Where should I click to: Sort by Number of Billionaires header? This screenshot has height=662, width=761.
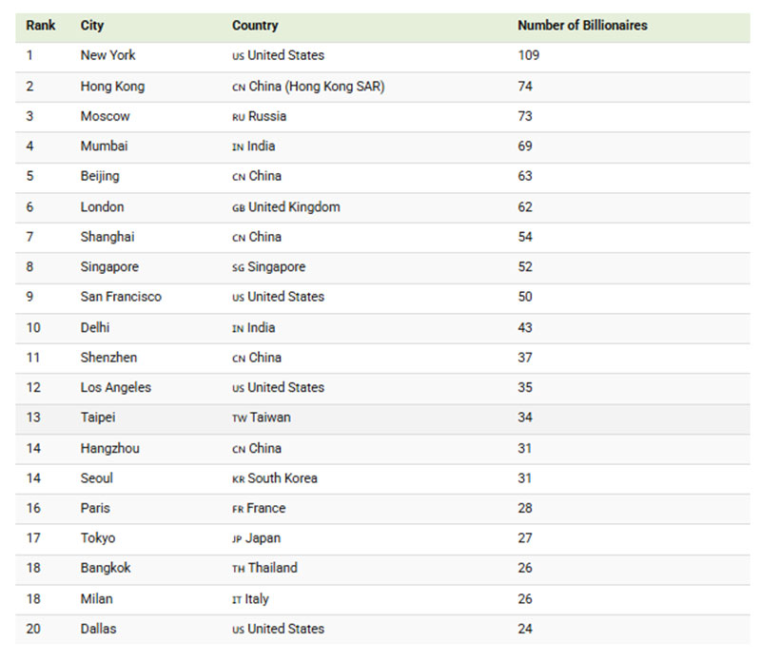coord(582,26)
